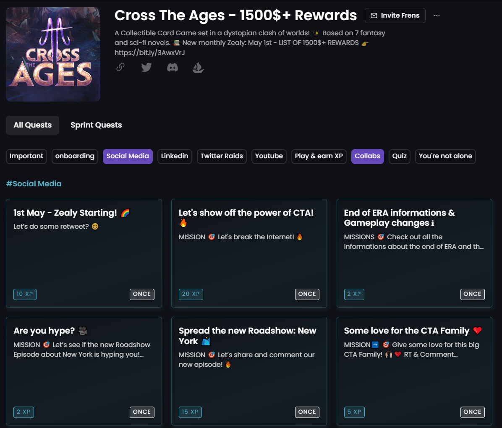This screenshot has width=502, height=428.
Task: Open the ellipsis more-options menu
Action: pyautogui.click(x=437, y=16)
